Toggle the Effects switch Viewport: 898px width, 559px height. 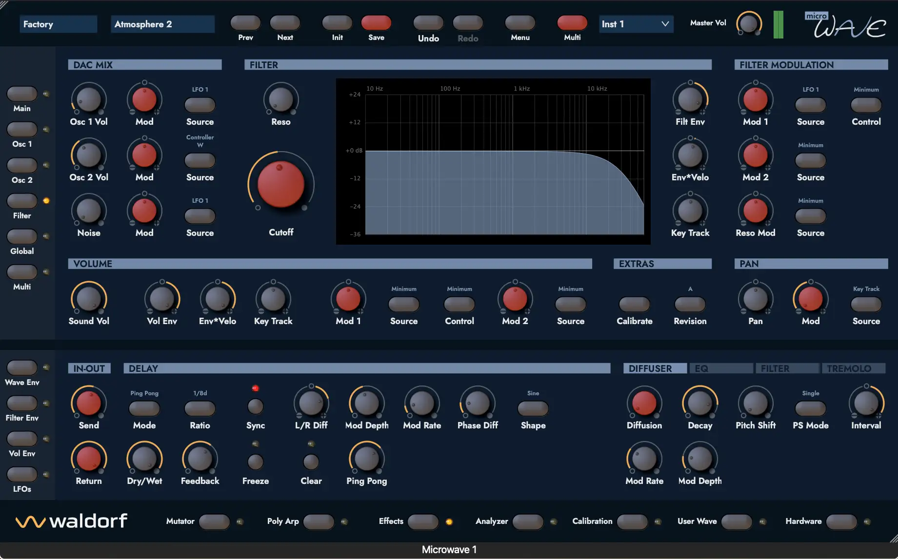click(423, 521)
